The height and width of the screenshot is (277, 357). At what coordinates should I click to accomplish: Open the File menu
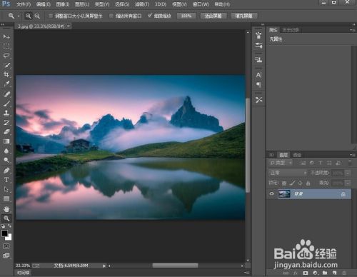(24, 4)
